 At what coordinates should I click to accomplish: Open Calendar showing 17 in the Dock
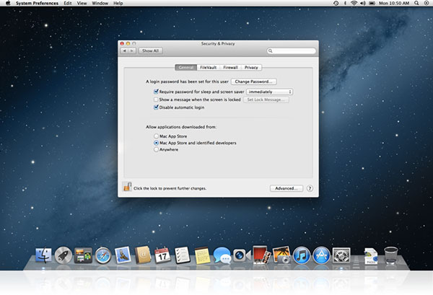pos(162,255)
